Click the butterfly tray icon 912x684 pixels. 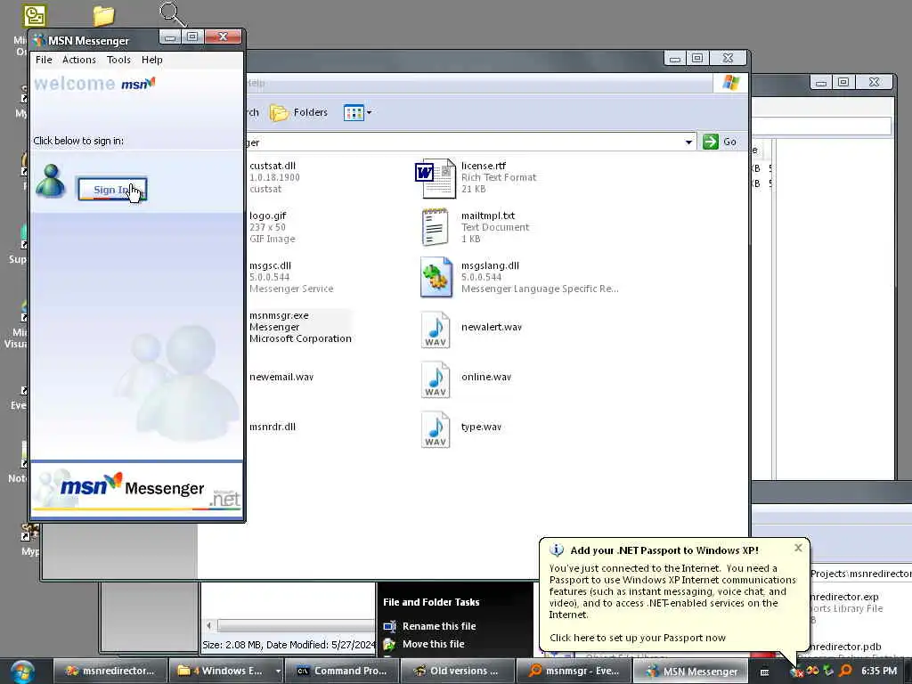click(812, 671)
